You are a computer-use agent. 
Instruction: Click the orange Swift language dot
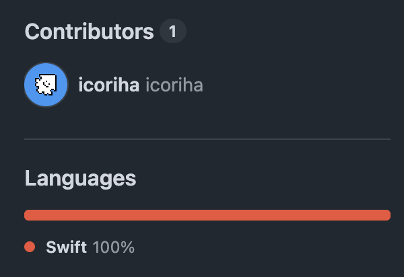click(x=30, y=247)
